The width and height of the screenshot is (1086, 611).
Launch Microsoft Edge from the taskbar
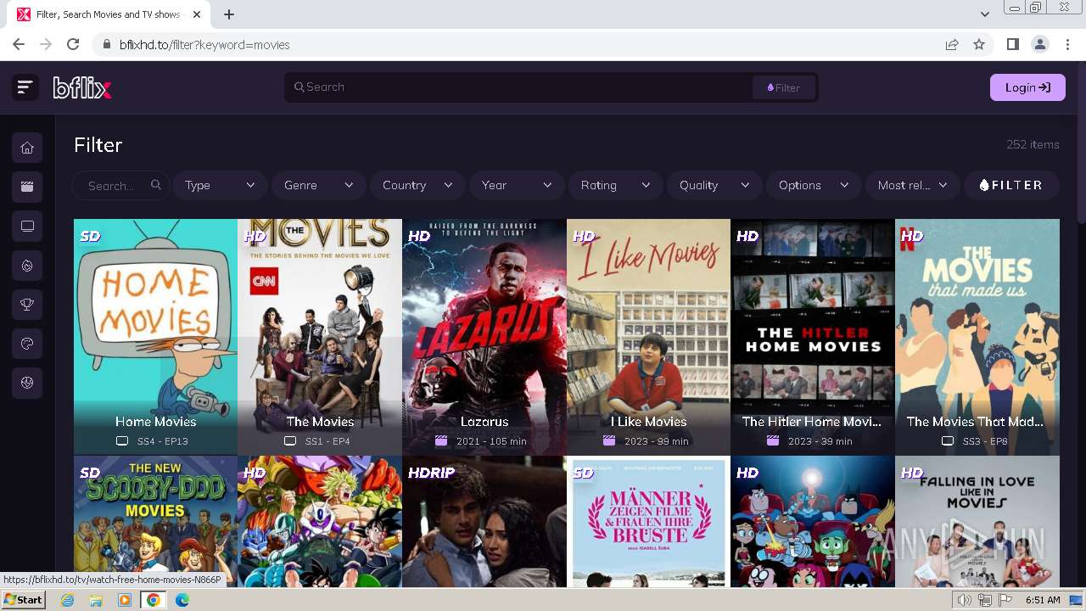(x=182, y=600)
